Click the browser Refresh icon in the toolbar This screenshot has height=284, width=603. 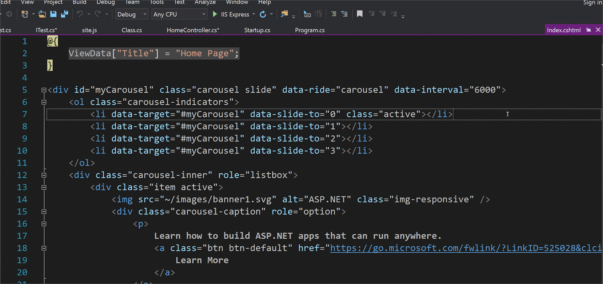pos(263,14)
